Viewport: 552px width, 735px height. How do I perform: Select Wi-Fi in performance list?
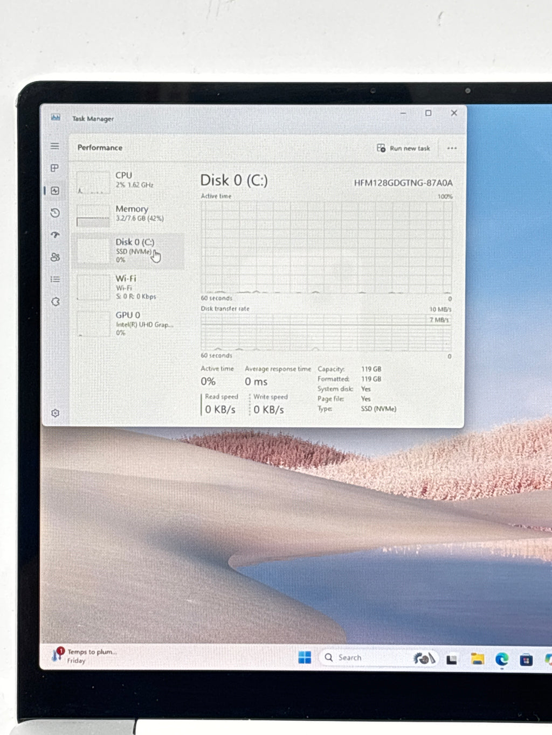(128, 287)
